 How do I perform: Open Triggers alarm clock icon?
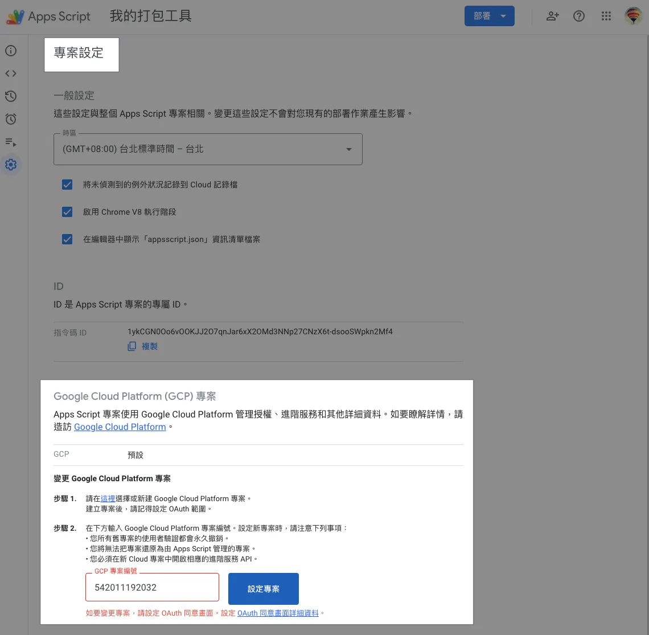click(x=11, y=119)
